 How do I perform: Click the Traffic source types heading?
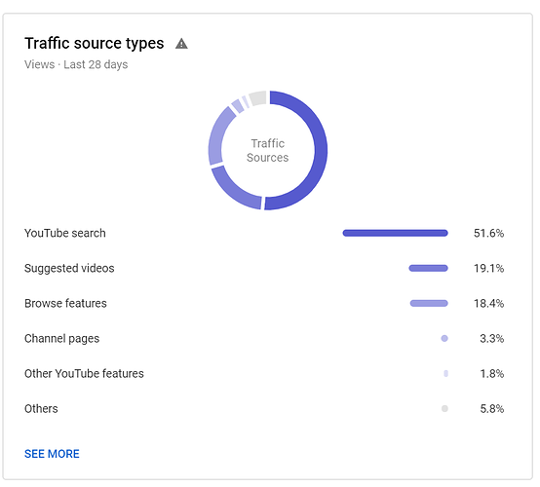pyautogui.click(x=95, y=44)
